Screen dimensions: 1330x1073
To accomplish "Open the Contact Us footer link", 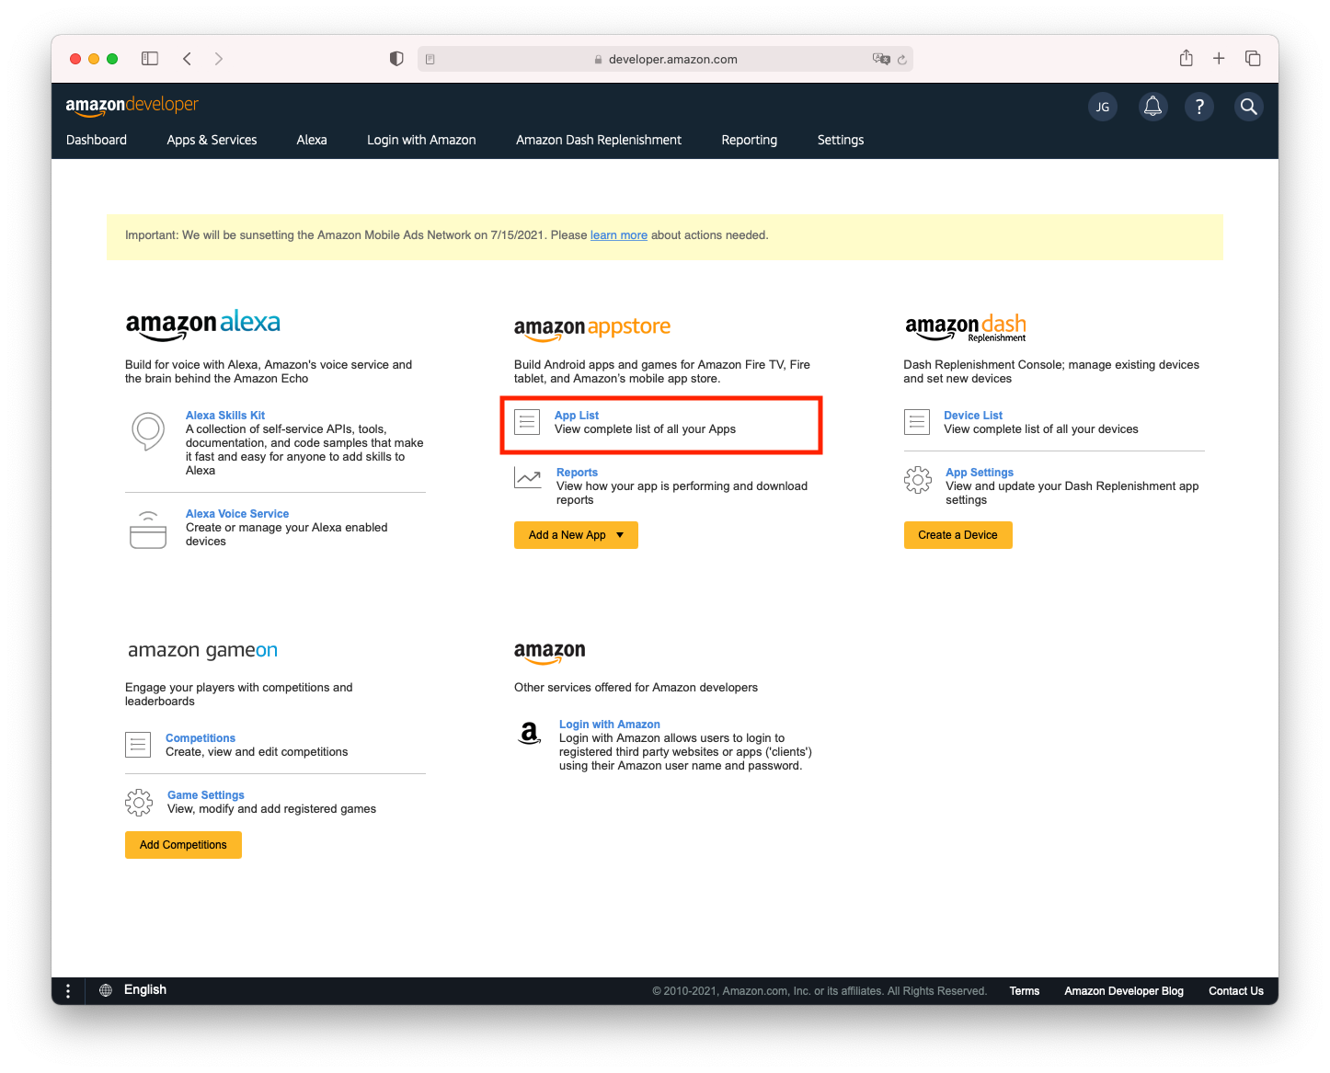I will pyautogui.click(x=1236, y=991).
